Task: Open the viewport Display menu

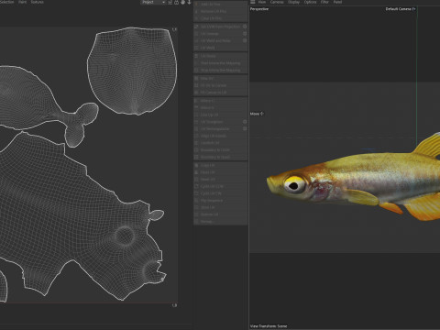Action: 293,2
